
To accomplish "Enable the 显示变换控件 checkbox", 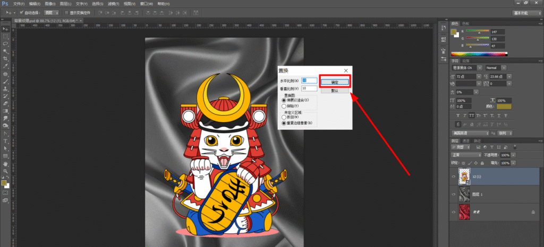I will click(67, 13).
